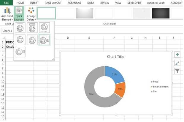
Task: Select row 10 header
Action: (3, 82)
